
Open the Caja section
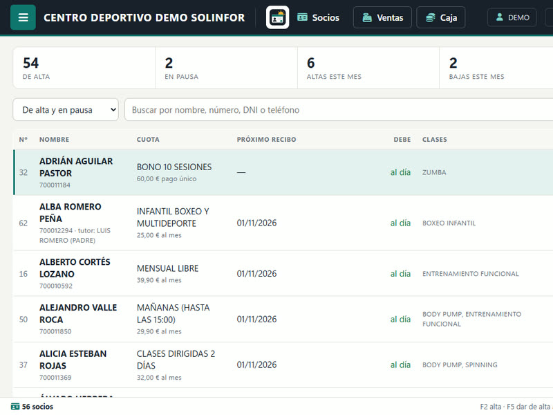pos(441,17)
